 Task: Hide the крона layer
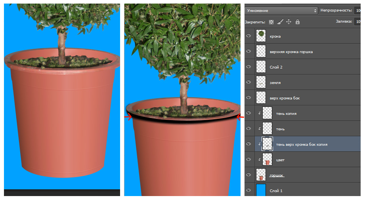[x=248, y=36]
